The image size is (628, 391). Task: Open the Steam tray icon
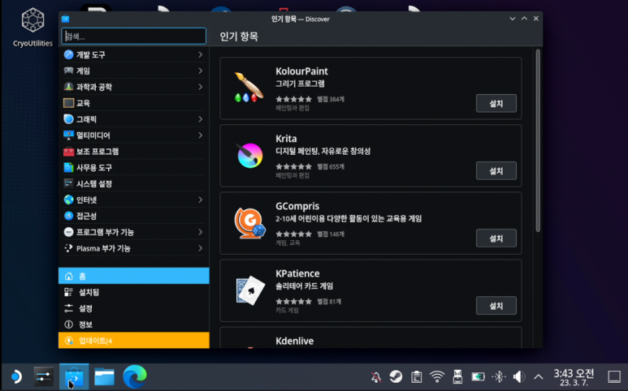396,376
